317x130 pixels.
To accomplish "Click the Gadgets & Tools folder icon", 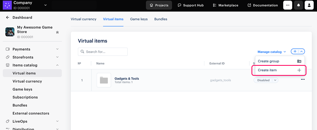I will [104, 80].
